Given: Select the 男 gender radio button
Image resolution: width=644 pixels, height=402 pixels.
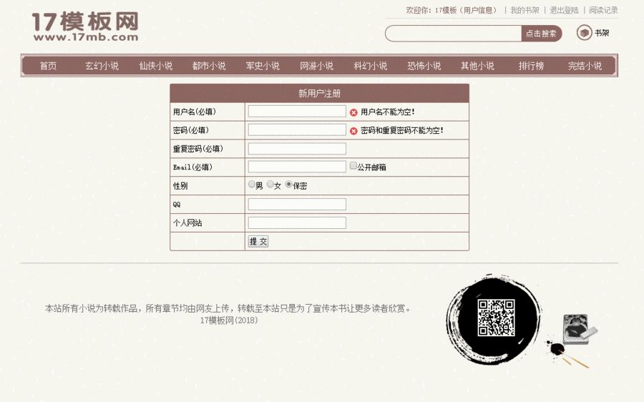Looking at the screenshot, I should (x=251, y=185).
